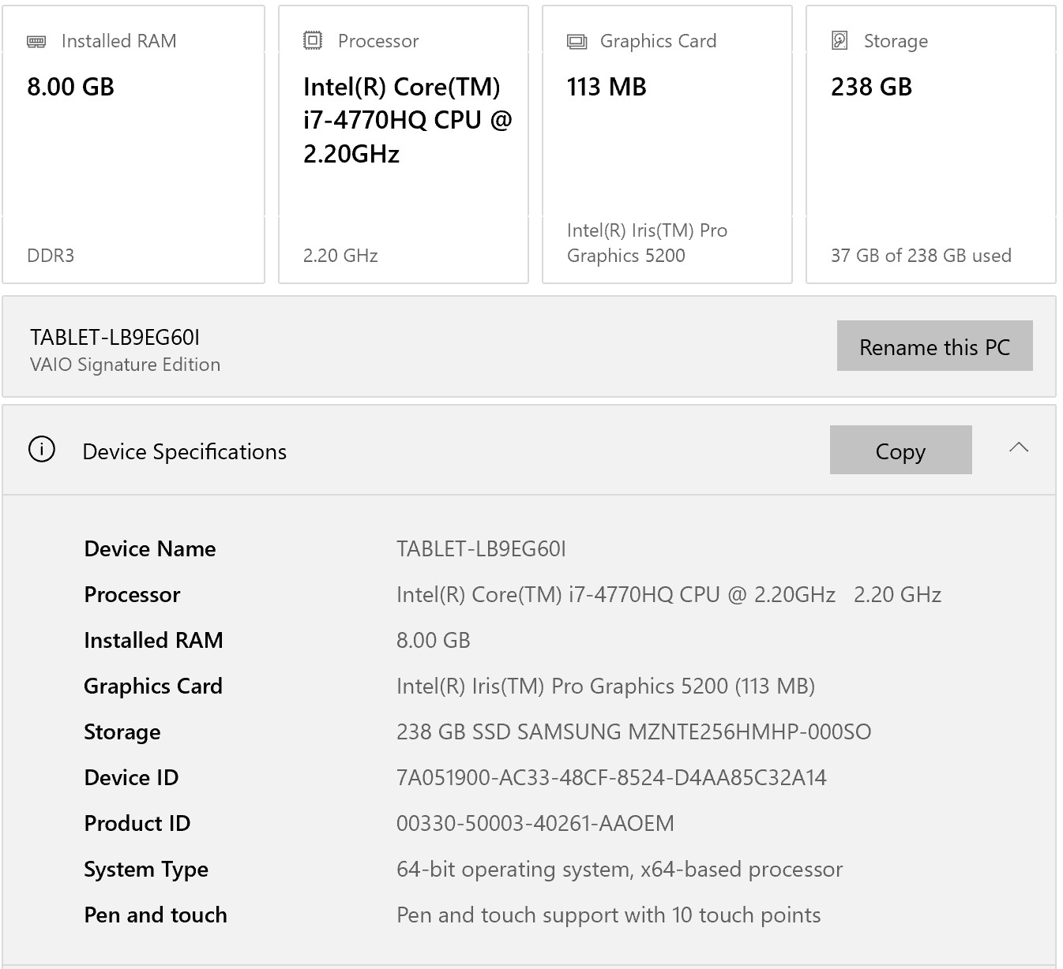Click the Installed RAM label in the specifications list
The height and width of the screenshot is (969, 1063).
coord(153,641)
